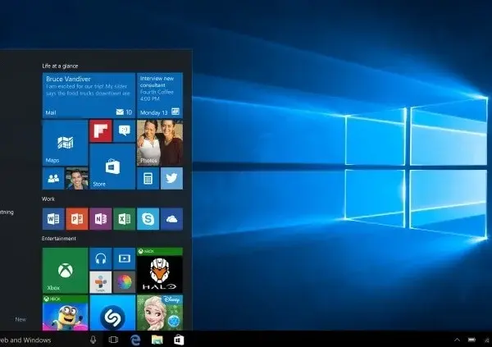Open the Groove Music headphones tile

pos(100,258)
